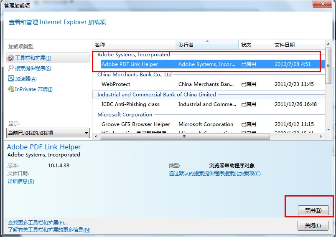Image resolution: width=336 pixels, height=237 pixels.
Task: Click the vertical scrollbar thumb
Action: (328, 66)
